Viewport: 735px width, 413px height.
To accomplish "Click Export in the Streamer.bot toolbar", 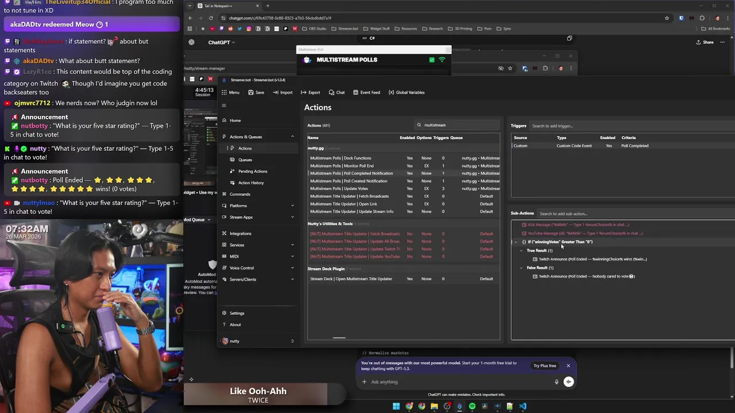I will pos(311,92).
